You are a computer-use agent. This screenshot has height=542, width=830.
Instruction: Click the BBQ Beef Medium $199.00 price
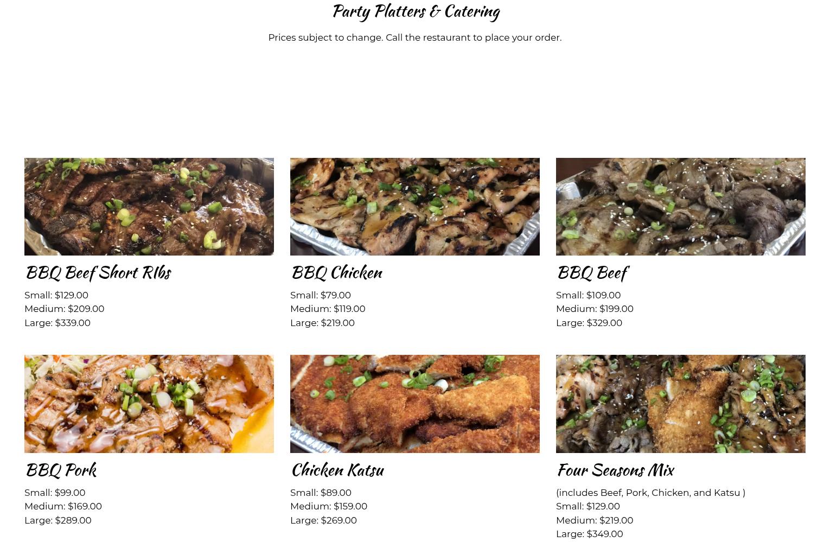[x=595, y=309]
